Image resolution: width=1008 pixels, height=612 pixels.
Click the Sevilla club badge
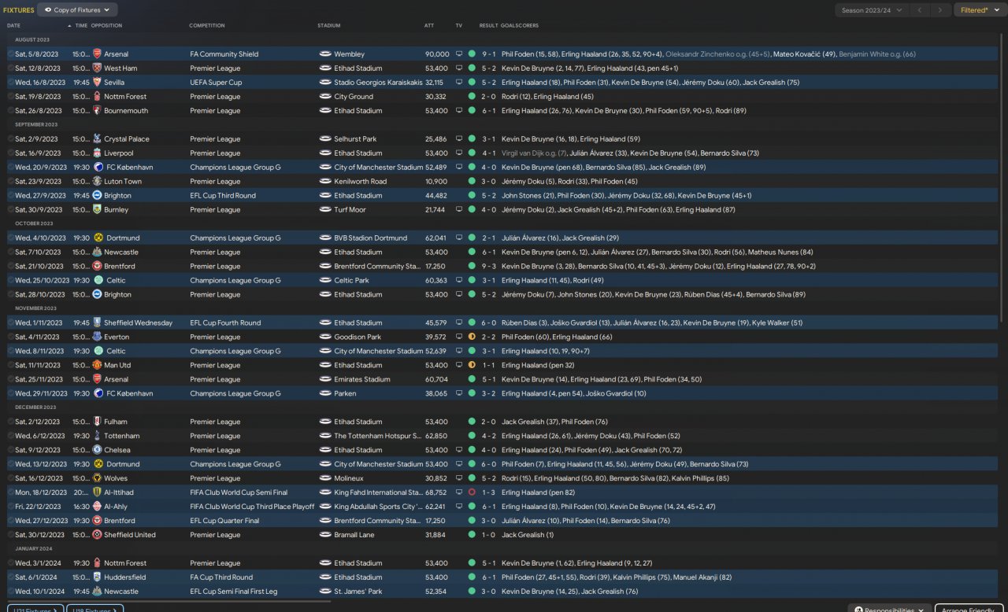[x=98, y=83]
